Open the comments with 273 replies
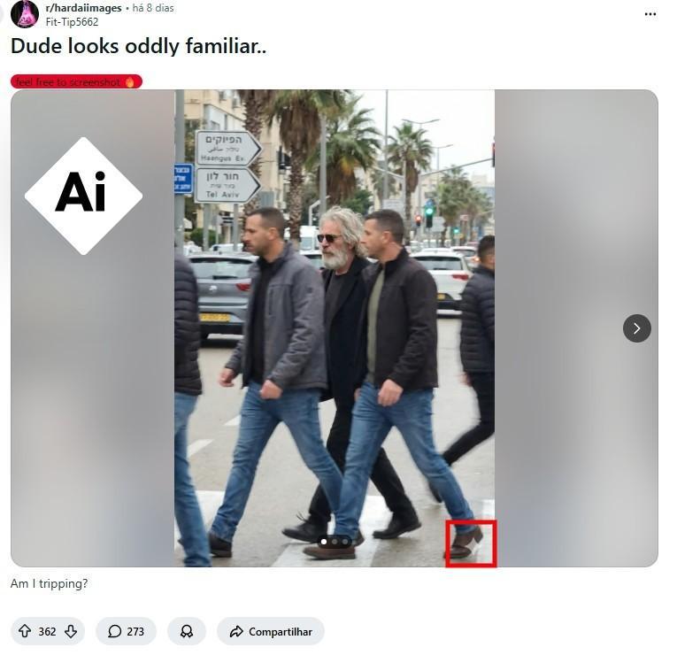This screenshot has height=655, width=677. click(126, 631)
